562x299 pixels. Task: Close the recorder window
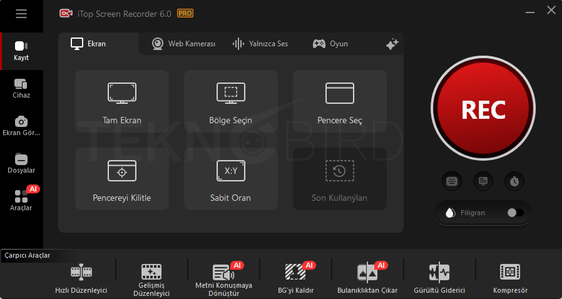551,10
